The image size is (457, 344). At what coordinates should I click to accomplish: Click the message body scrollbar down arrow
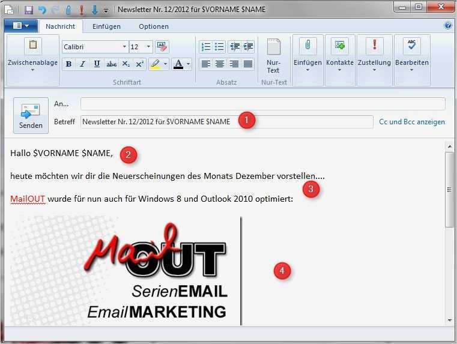450,320
